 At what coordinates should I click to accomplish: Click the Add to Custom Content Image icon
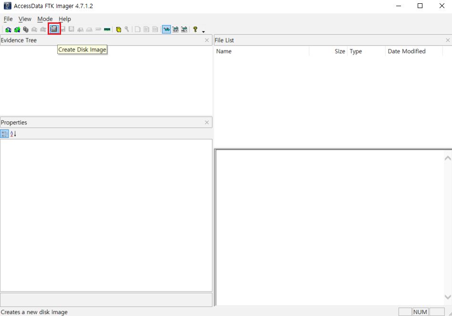(x=81, y=30)
